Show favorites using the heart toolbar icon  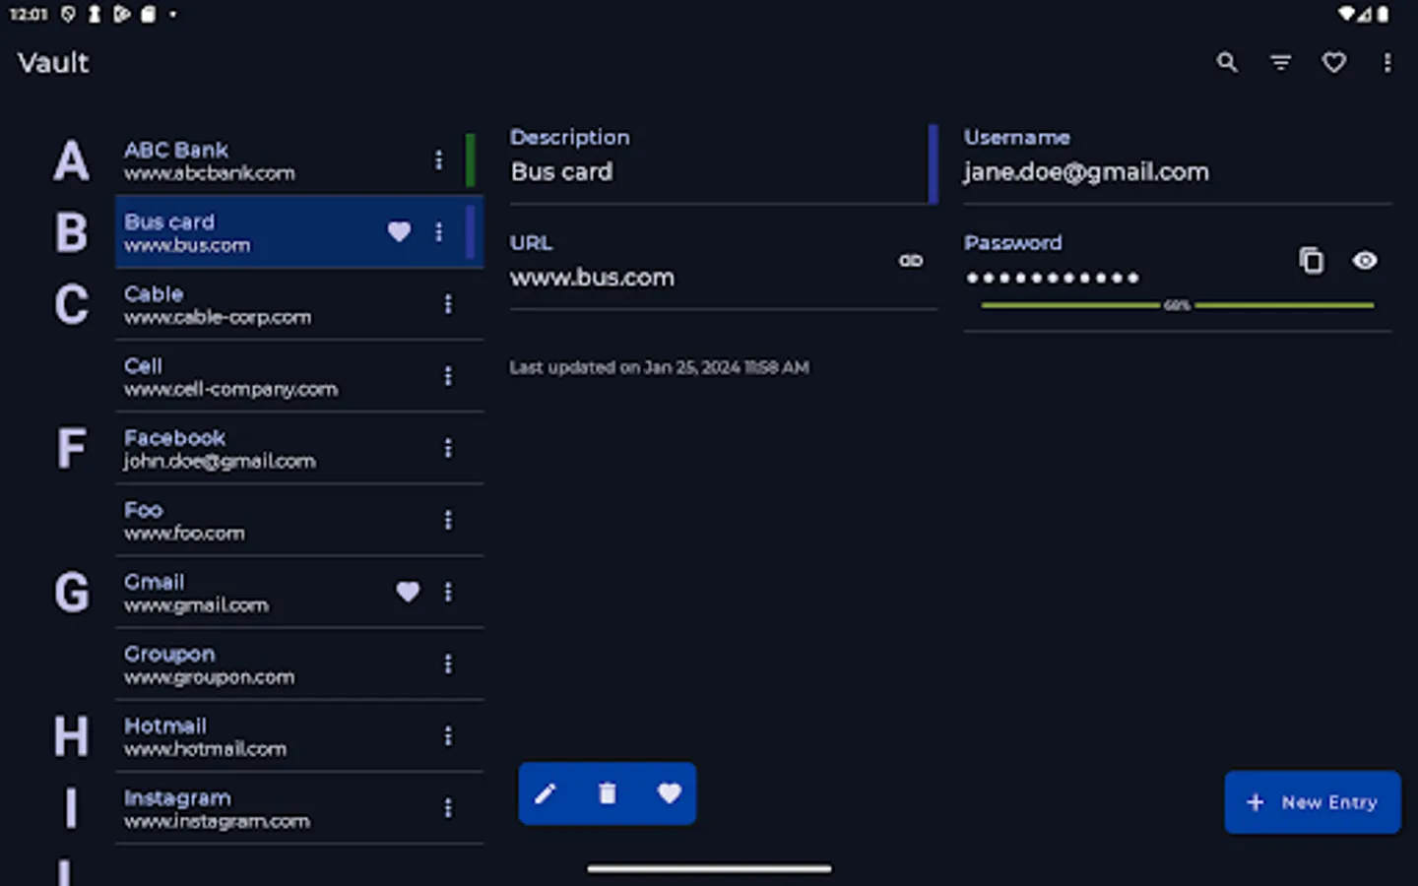[1334, 62]
